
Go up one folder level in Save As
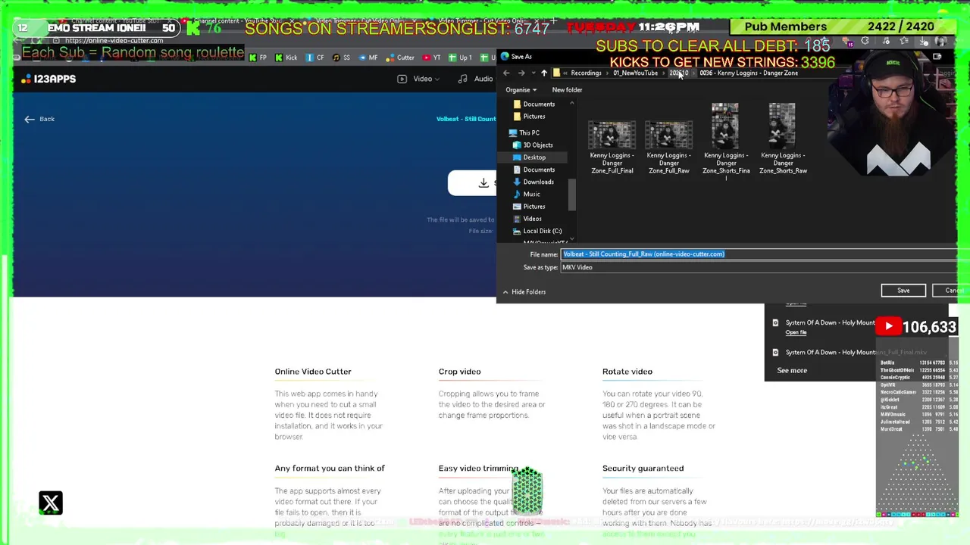543,73
